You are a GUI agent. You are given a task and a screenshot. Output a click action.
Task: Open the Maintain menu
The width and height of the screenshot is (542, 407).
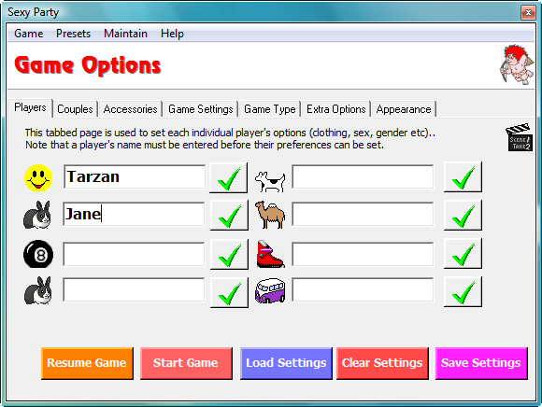[x=125, y=34]
